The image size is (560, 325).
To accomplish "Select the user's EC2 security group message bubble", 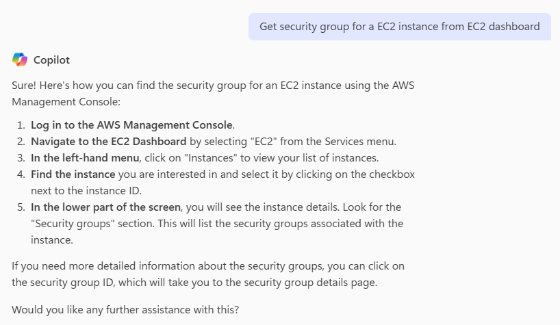I will (399, 27).
